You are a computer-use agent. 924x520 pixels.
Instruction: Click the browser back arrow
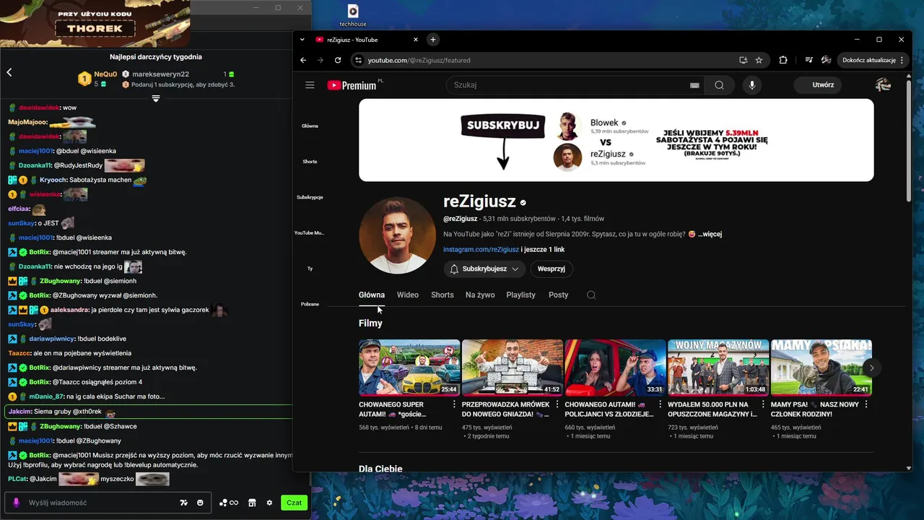click(x=303, y=60)
